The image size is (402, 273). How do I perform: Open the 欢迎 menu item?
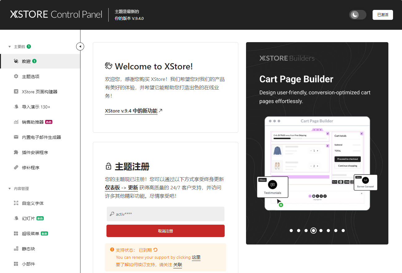pos(40,61)
